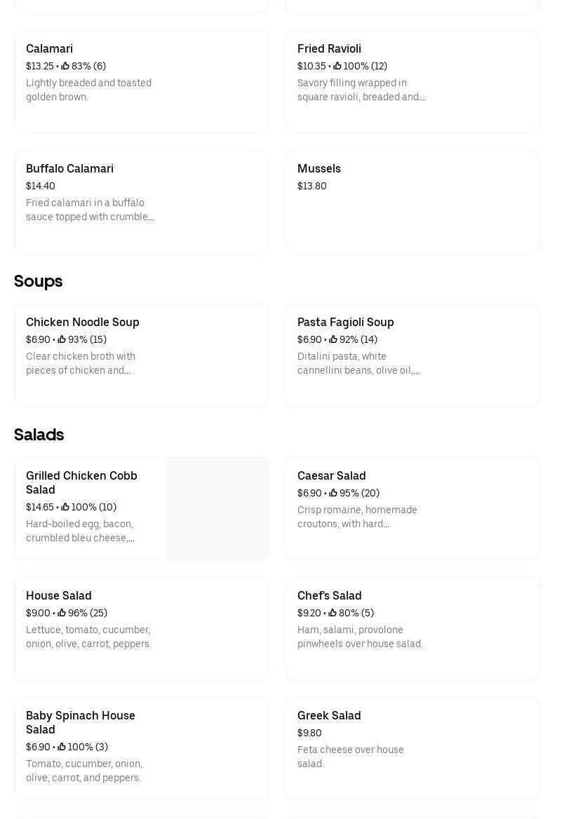Open the Grilled Chicken Cobb Salad image placeholder
Viewport: 564px width, 819px height.
pyautogui.click(x=217, y=509)
